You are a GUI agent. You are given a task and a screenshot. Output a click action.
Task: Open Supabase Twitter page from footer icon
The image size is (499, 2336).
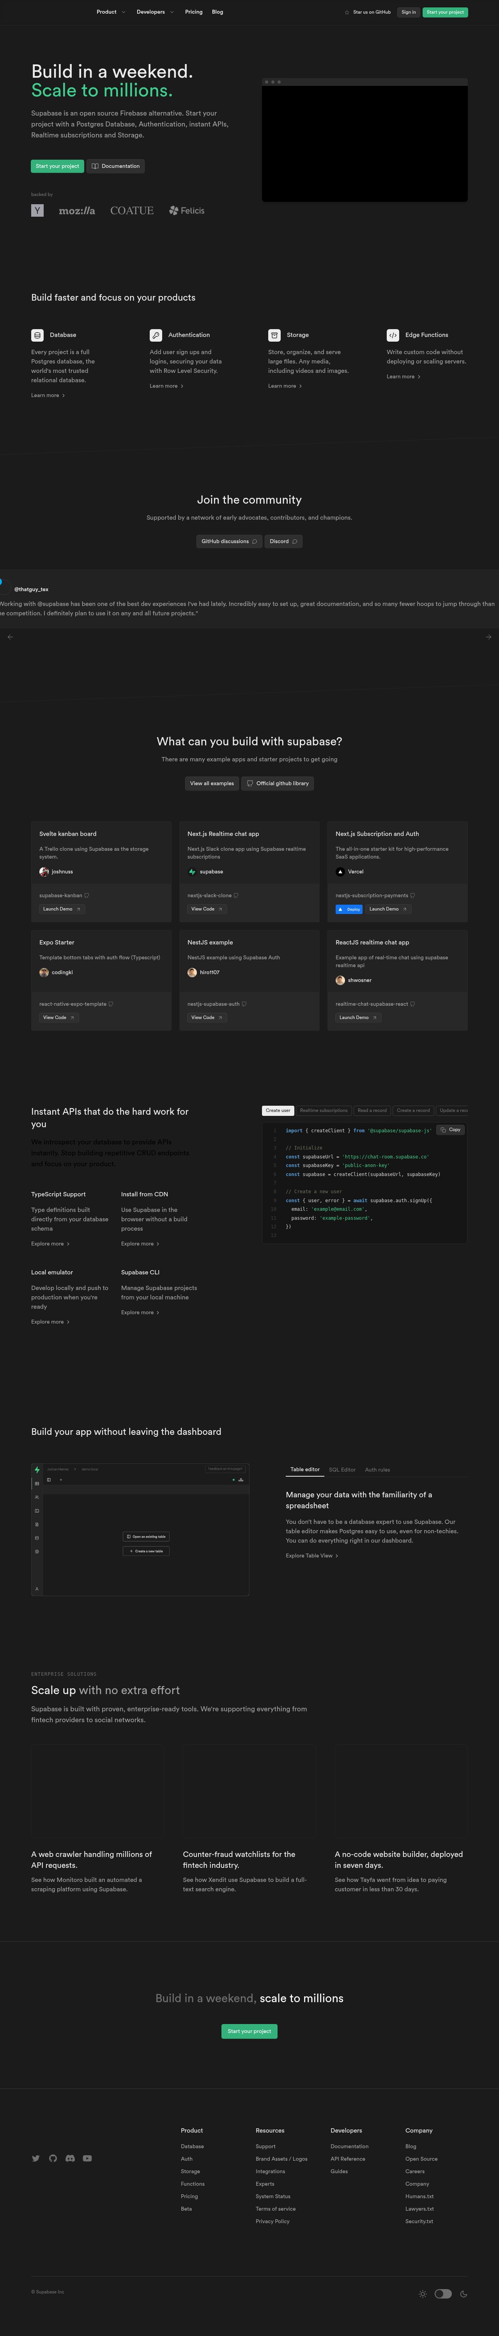[x=35, y=2158]
